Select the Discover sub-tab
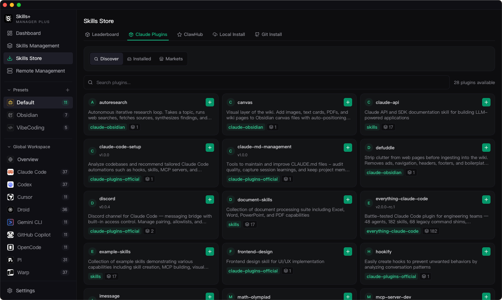502x300 pixels. (106, 59)
